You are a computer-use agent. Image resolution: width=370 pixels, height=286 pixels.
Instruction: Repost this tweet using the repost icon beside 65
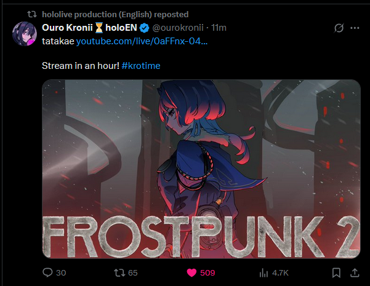tap(120, 272)
